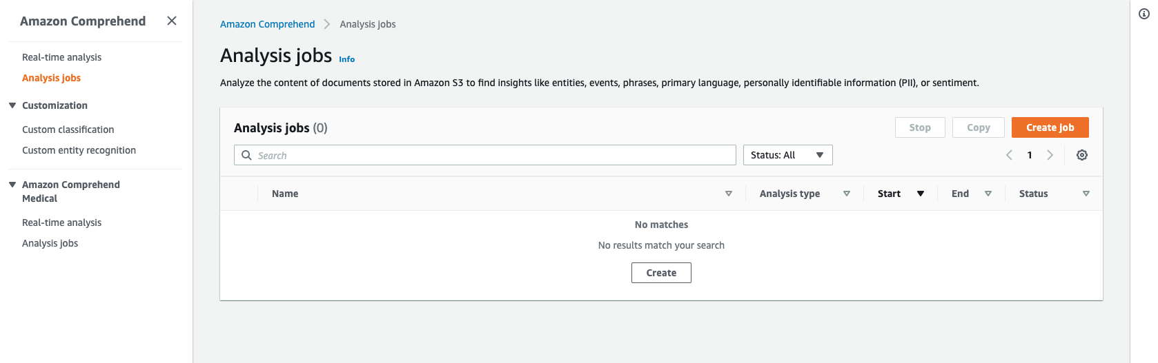The width and height of the screenshot is (1158, 363).
Task: Open info panel icon at top right
Action: tap(1144, 14)
